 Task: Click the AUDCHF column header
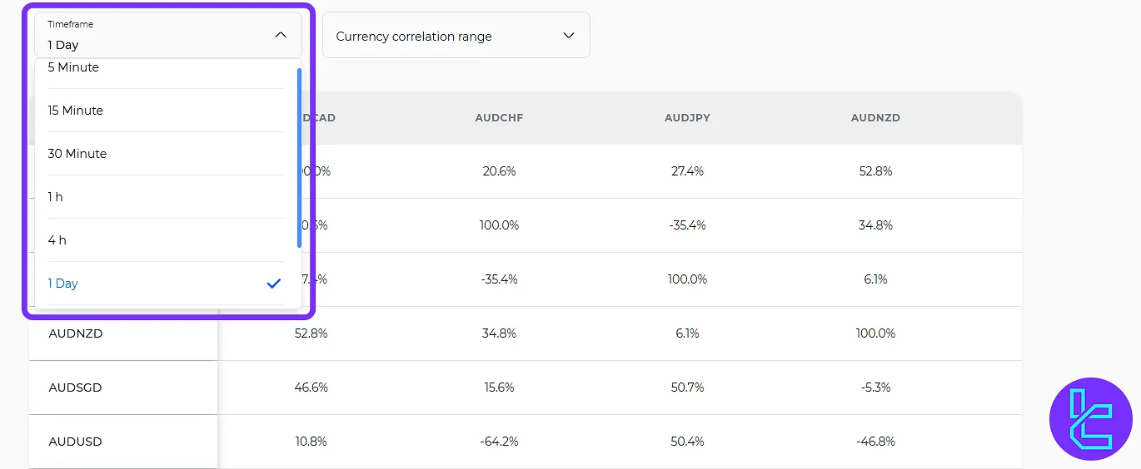[x=499, y=118]
